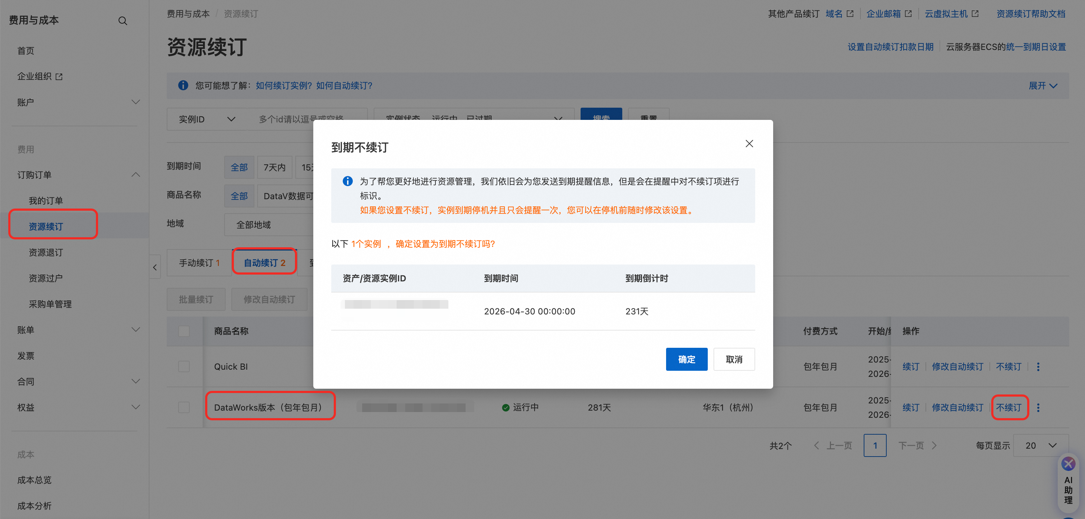Tick the DataWorks版本 row checkbox
This screenshot has width=1085, height=519.
click(x=184, y=407)
